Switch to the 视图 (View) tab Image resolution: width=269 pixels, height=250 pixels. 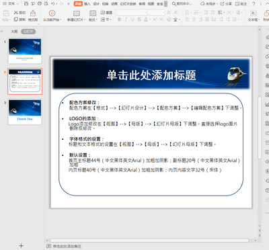151,4
